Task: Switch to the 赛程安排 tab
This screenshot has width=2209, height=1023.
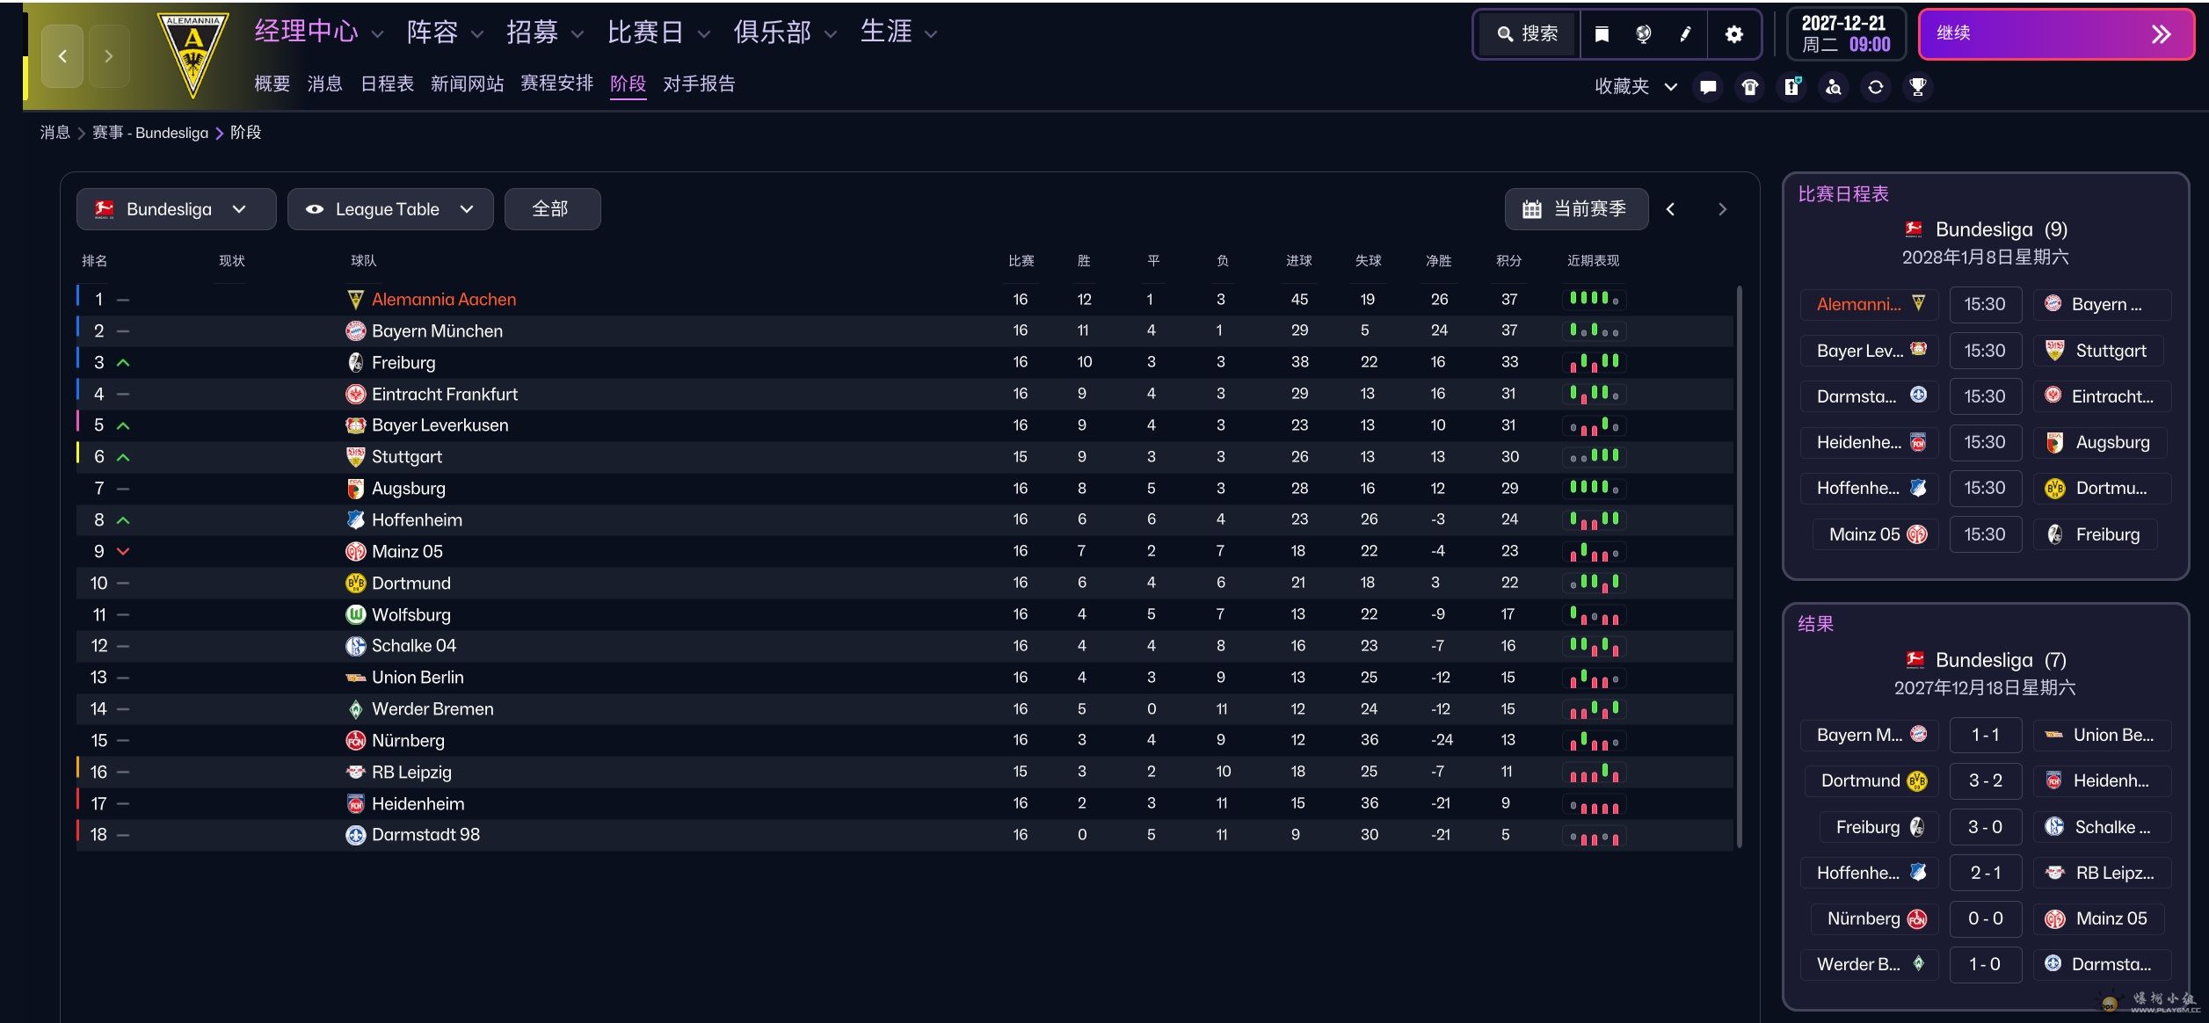Action: tap(556, 83)
